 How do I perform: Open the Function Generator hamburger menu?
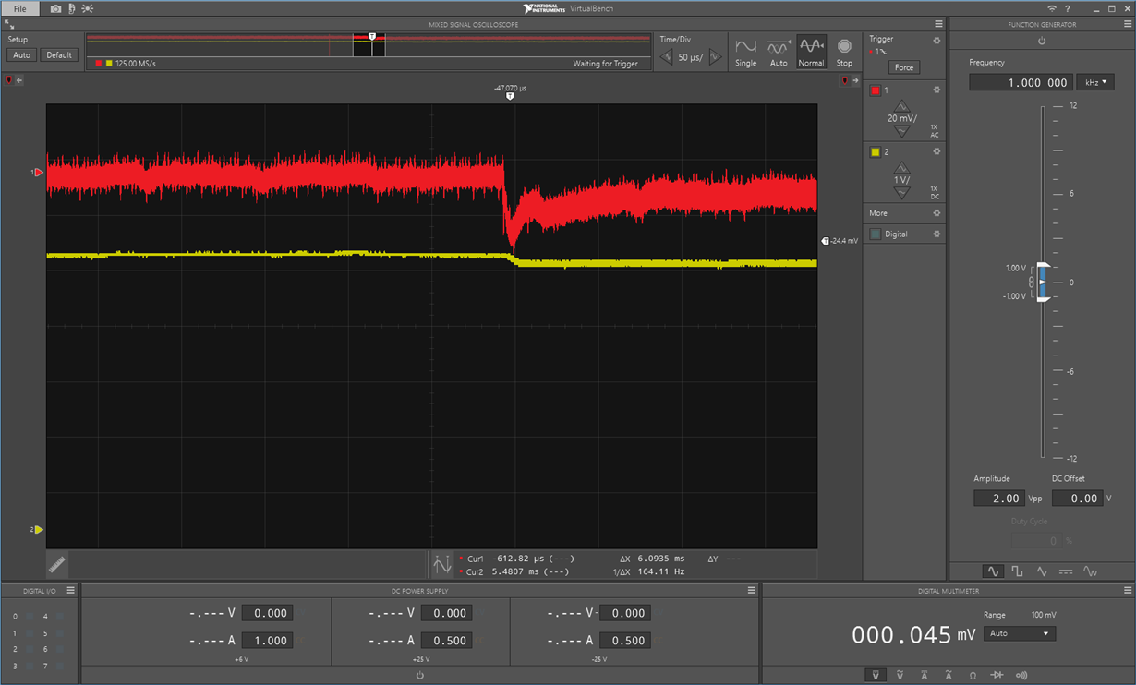(x=1128, y=25)
